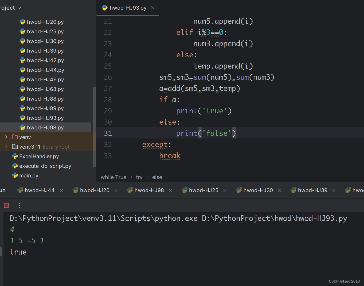The image size is (364, 286).
Task: Click 'else' breadcrumb
Action: coord(157,177)
